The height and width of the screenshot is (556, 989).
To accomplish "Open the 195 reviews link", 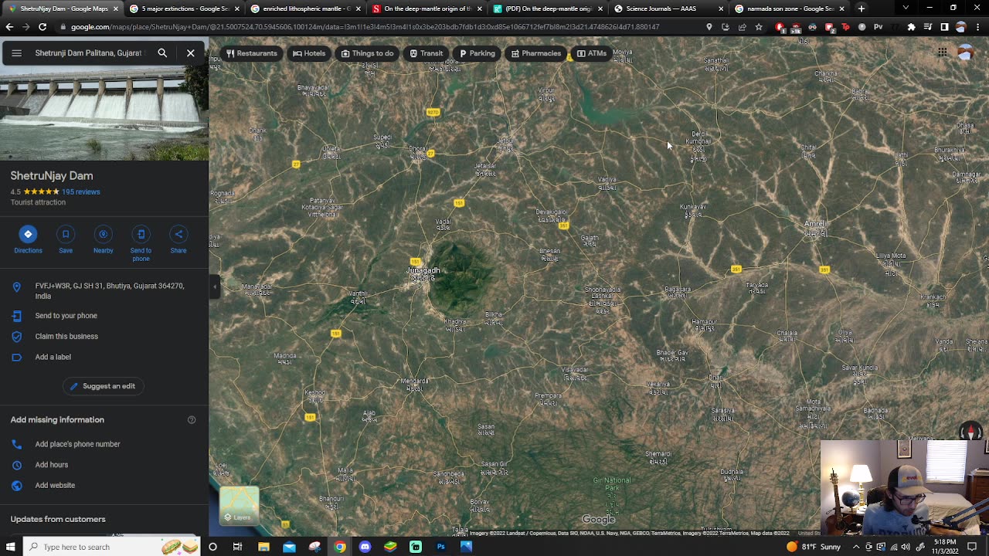I will [80, 192].
